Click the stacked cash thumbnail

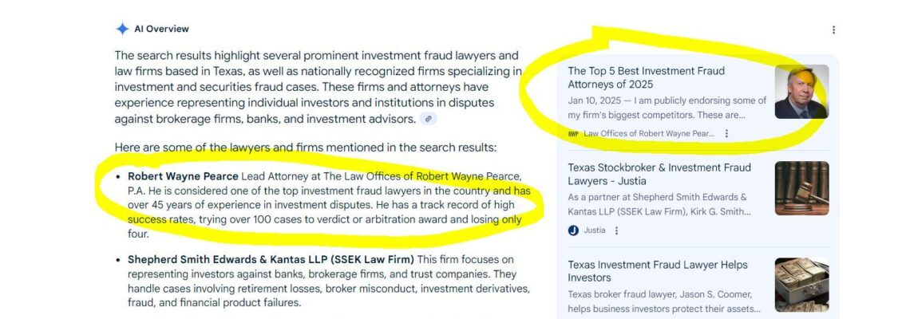coord(801,285)
